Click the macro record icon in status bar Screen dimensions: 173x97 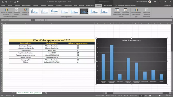click(x=14, y=96)
